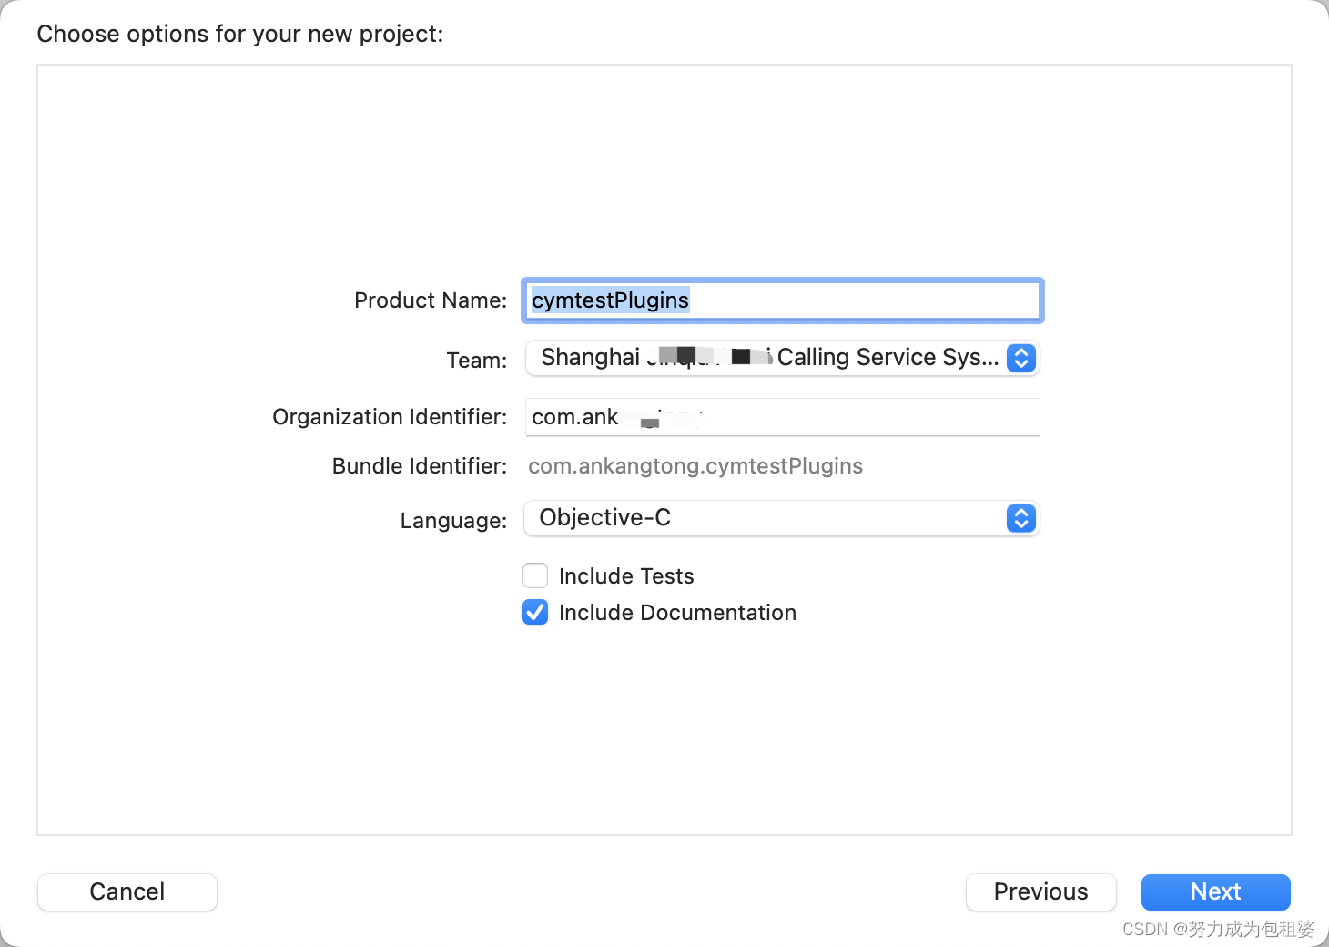
Task: Click the blue chevron arrows on Language popup
Action: pyautogui.click(x=1021, y=518)
